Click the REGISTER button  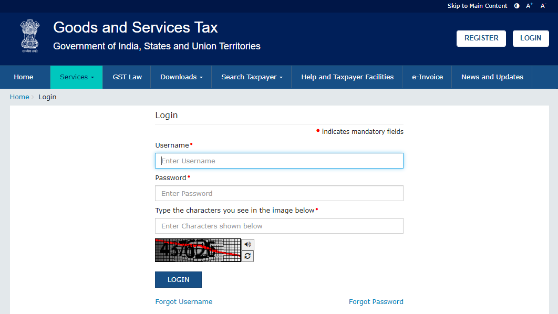481,38
